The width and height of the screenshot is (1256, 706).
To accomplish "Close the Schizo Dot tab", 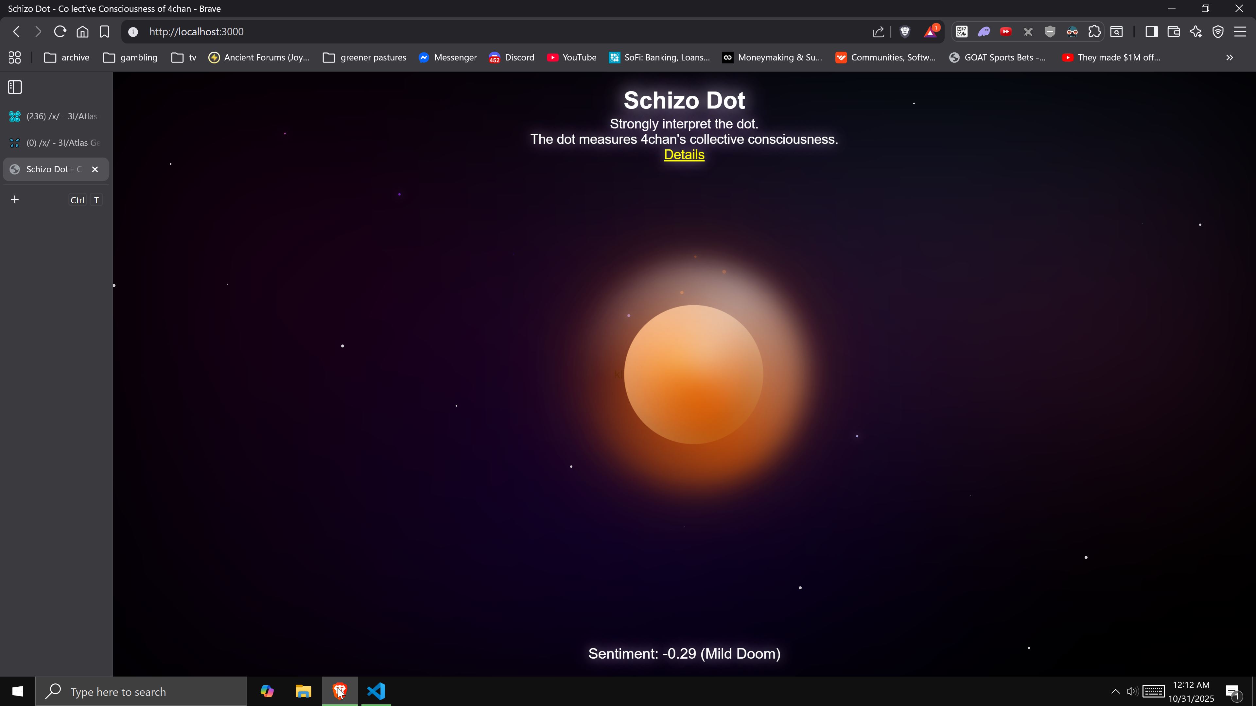I will click(x=95, y=169).
